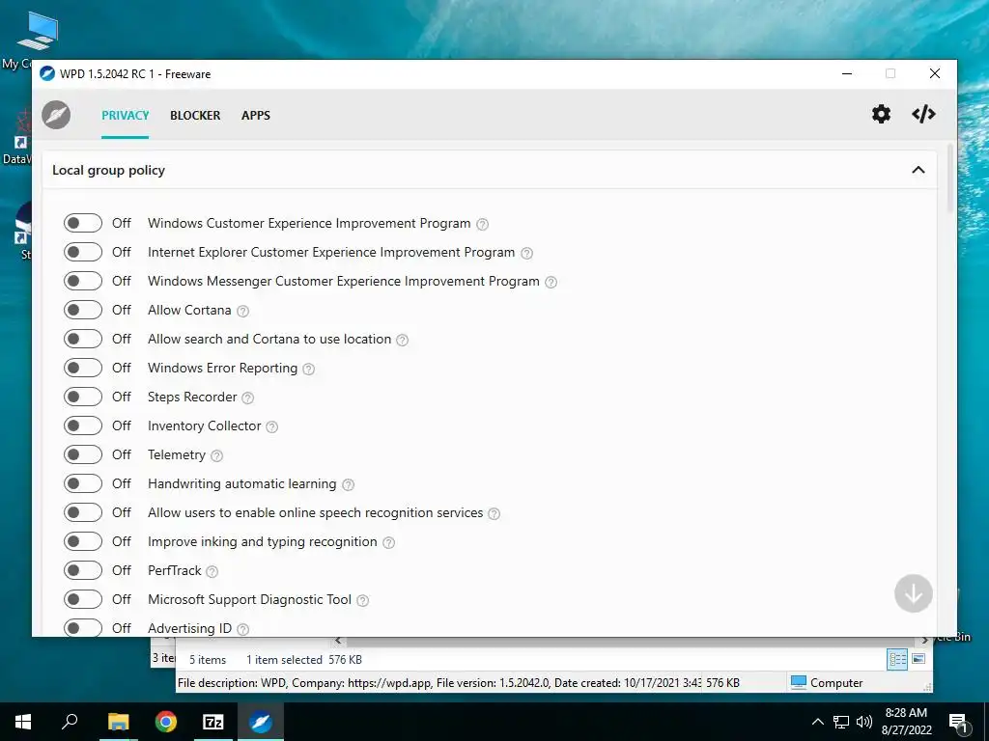This screenshot has height=741, width=989.
Task: Open the notification center icon
Action: [x=959, y=723]
